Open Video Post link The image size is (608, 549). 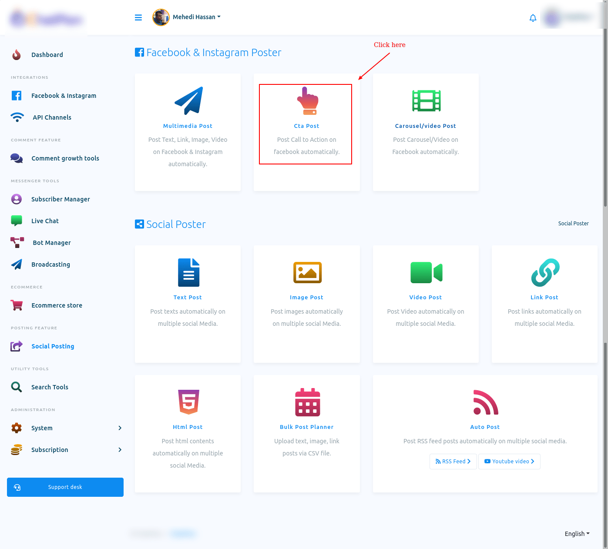tap(426, 298)
